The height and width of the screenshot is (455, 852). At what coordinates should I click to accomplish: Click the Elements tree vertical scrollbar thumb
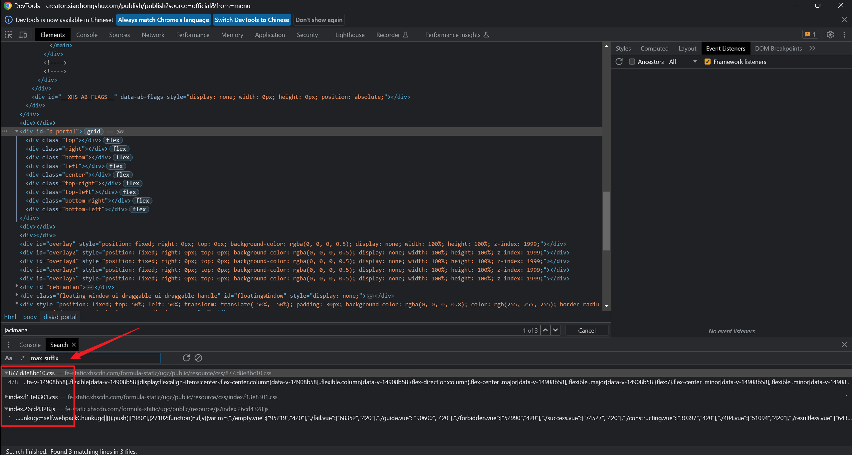tap(606, 221)
